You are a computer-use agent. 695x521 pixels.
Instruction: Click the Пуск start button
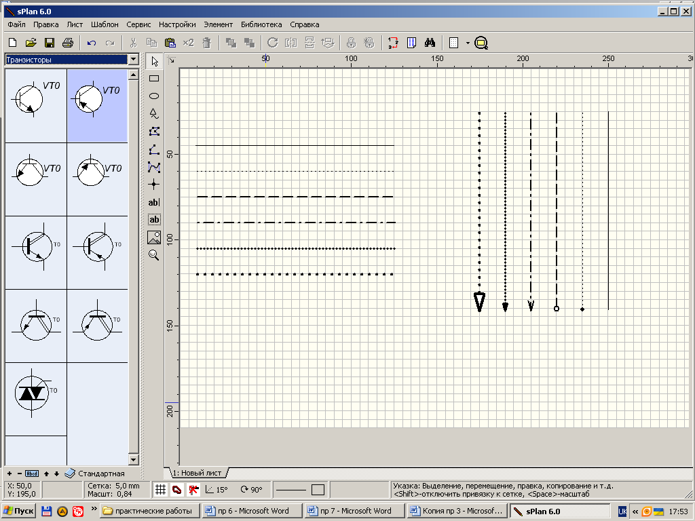click(x=18, y=511)
